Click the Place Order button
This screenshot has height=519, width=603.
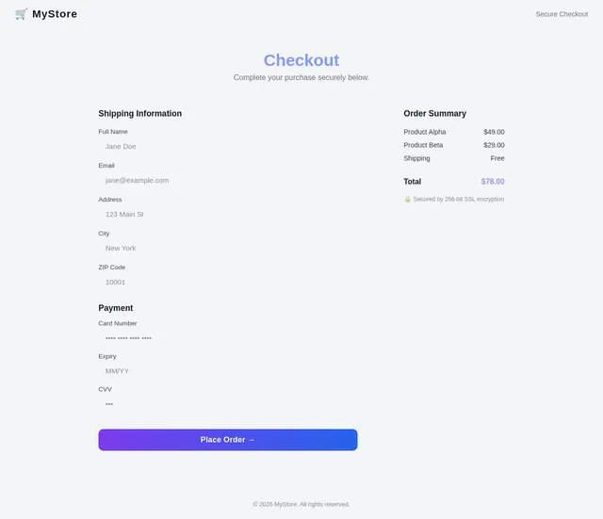pos(228,440)
